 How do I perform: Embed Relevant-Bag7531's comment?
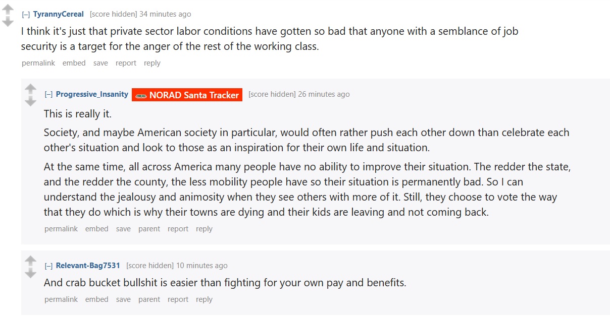97,299
